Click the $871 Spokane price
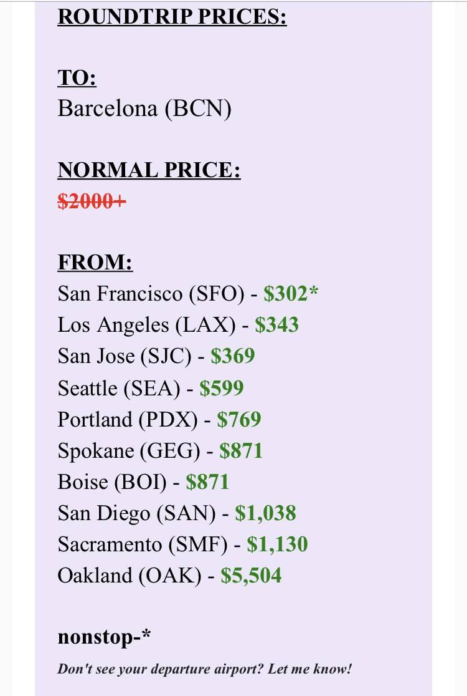The height and width of the screenshot is (696, 467). point(241,450)
